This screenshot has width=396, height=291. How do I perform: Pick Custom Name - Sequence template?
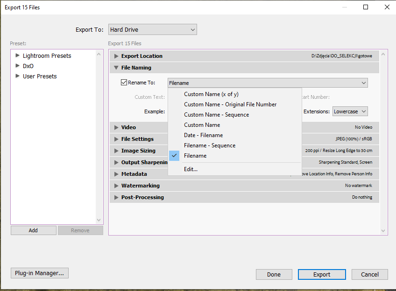pyautogui.click(x=216, y=115)
